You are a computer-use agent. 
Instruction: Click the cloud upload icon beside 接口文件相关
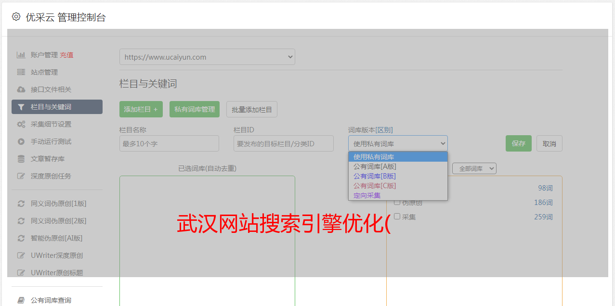(x=21, y=89)
